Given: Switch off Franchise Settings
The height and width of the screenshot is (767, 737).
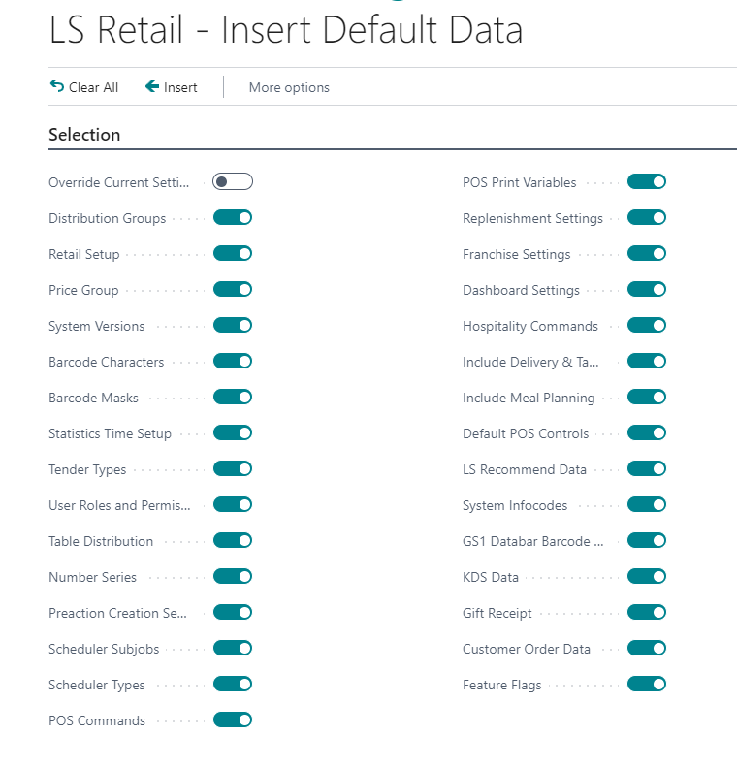Looking at the screenshot, I should [x=647, y=253].
